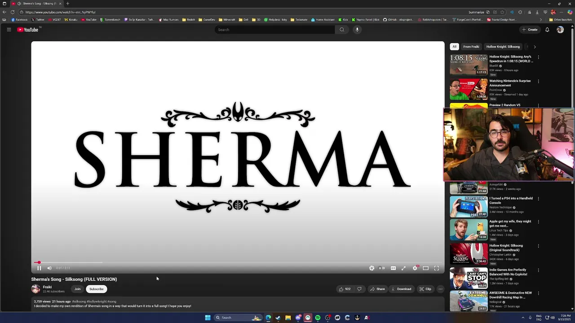
Task: Click the diagonal expand arrows in player
Action: tap(403, 268)
